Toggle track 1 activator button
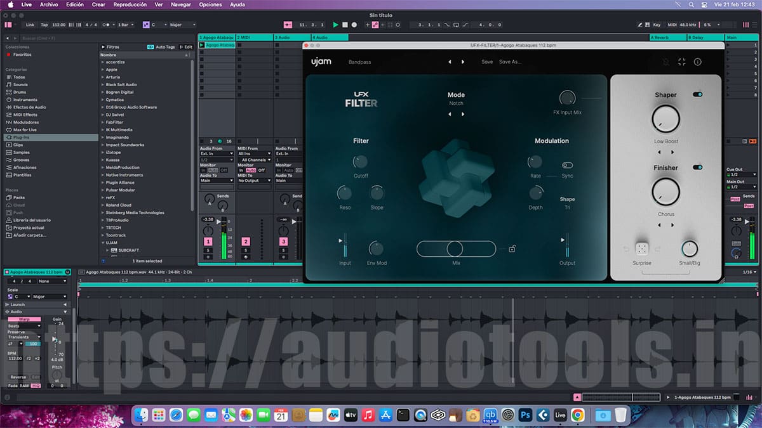 [208, 242]
